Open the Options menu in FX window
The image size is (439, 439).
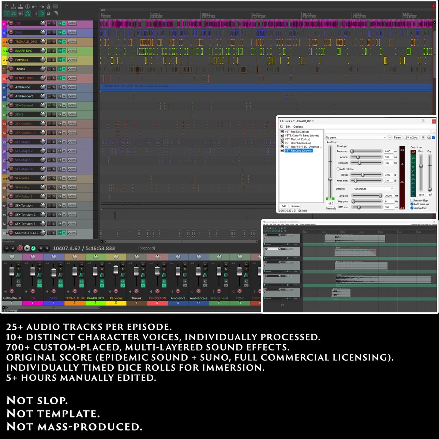(x=298, y=127)
